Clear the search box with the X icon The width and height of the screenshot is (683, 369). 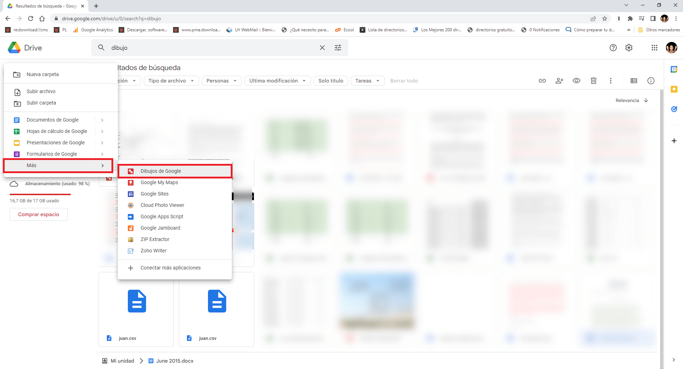322,48
